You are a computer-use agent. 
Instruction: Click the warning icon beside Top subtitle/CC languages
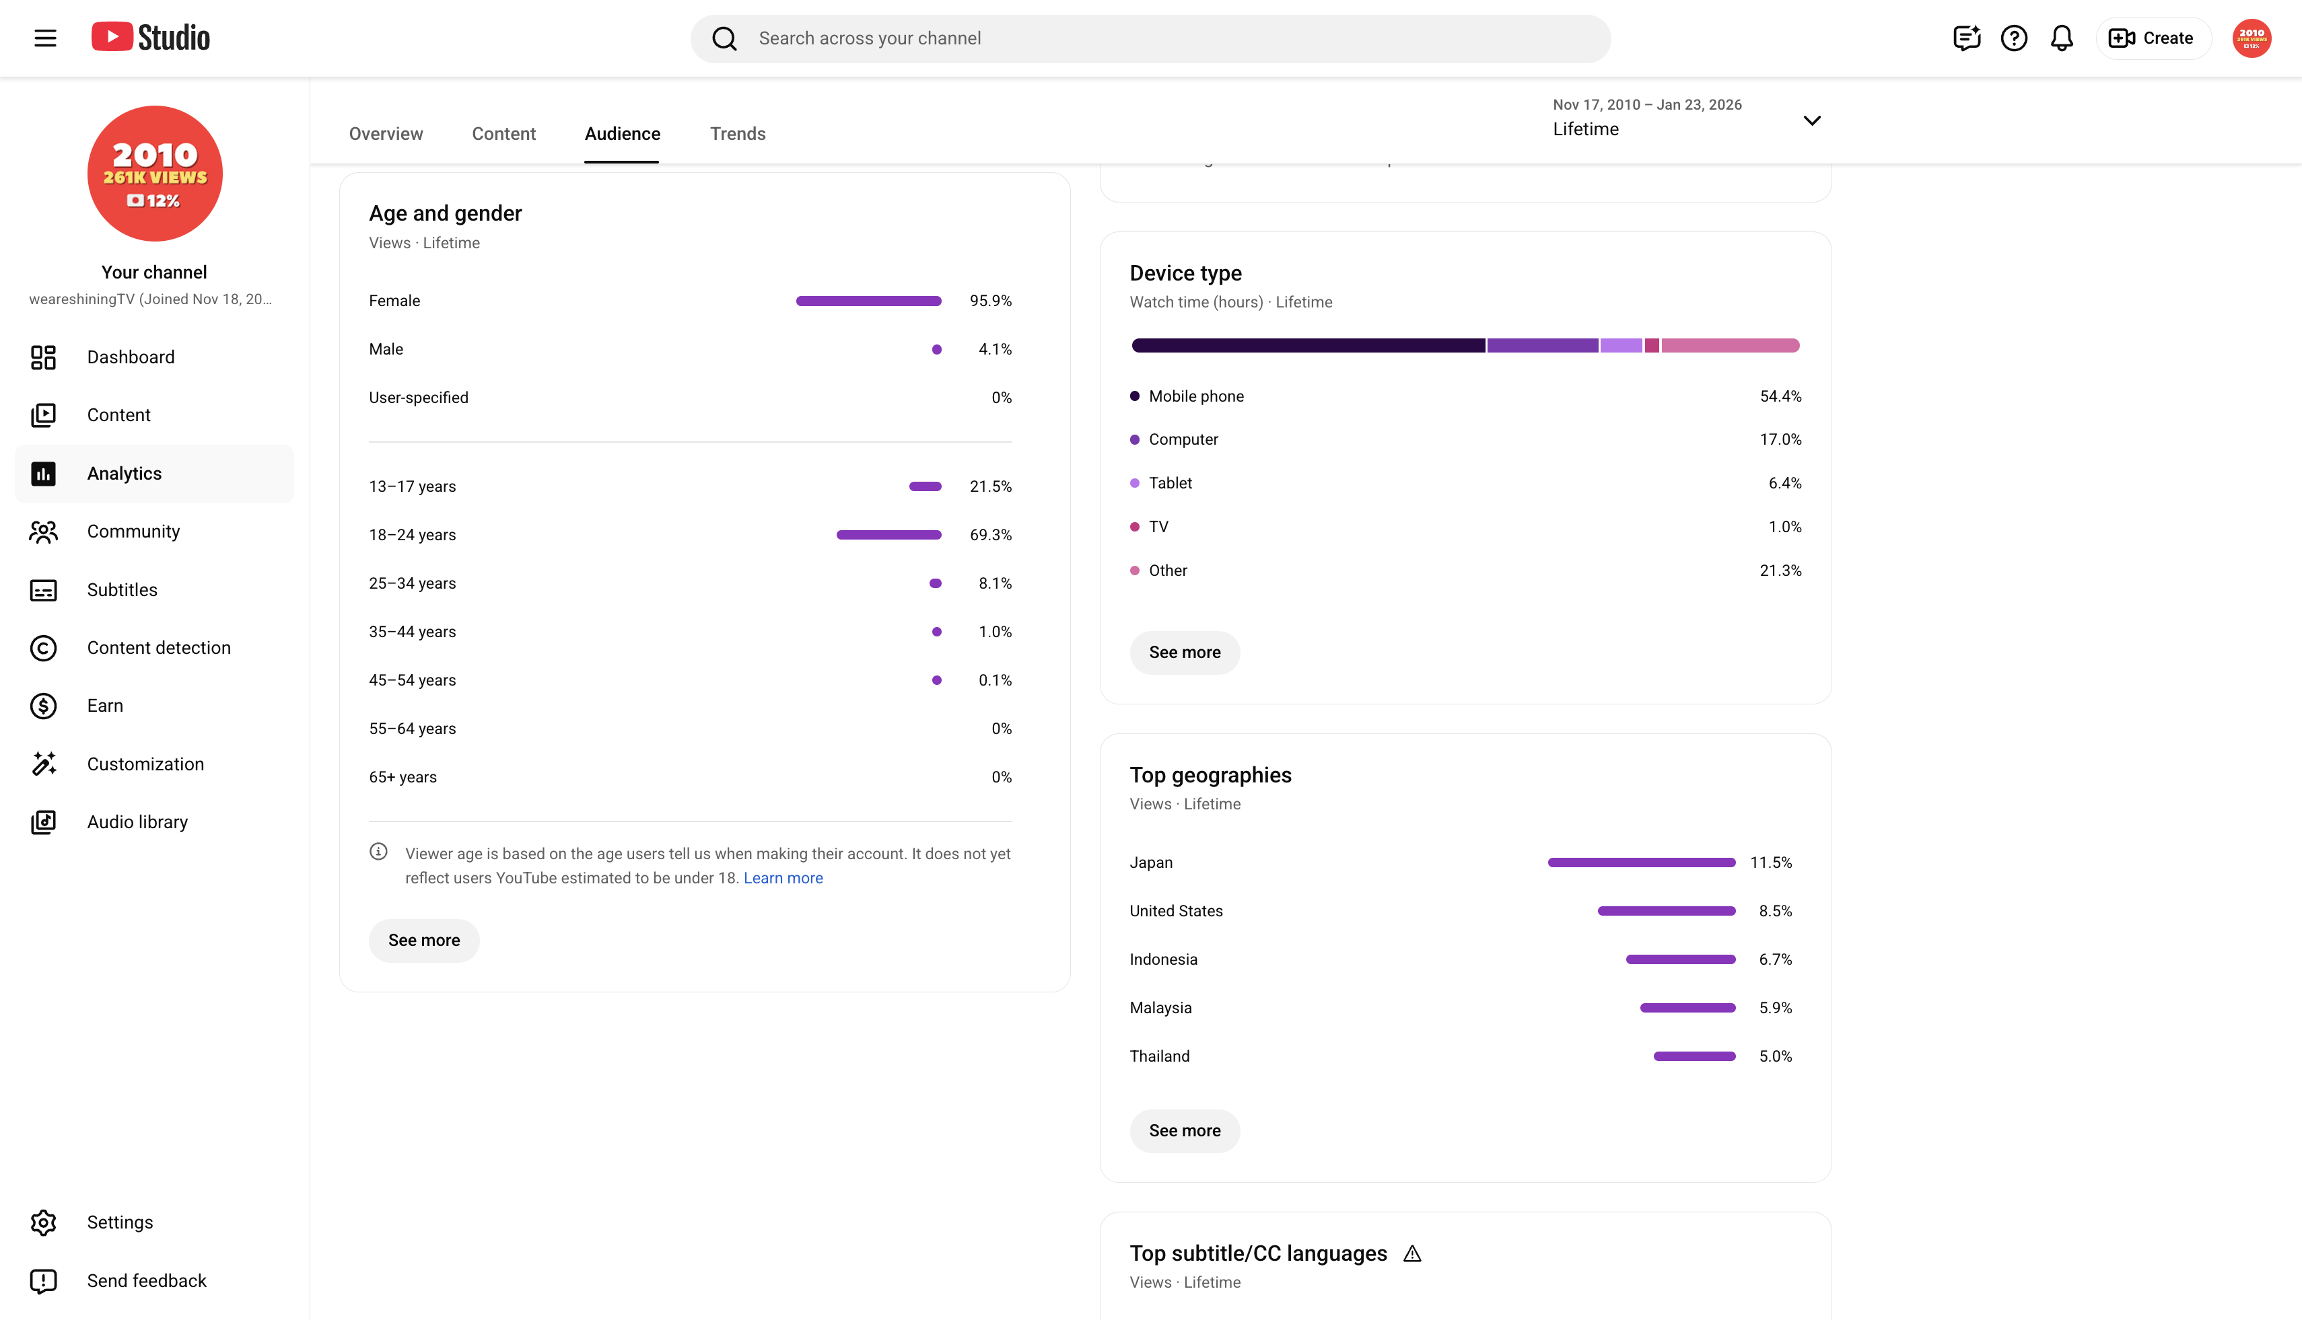point(1412,1254)
